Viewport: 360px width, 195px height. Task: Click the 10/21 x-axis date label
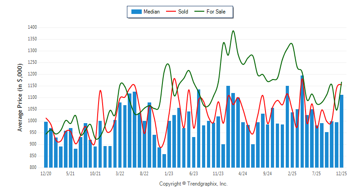(95, 173)
